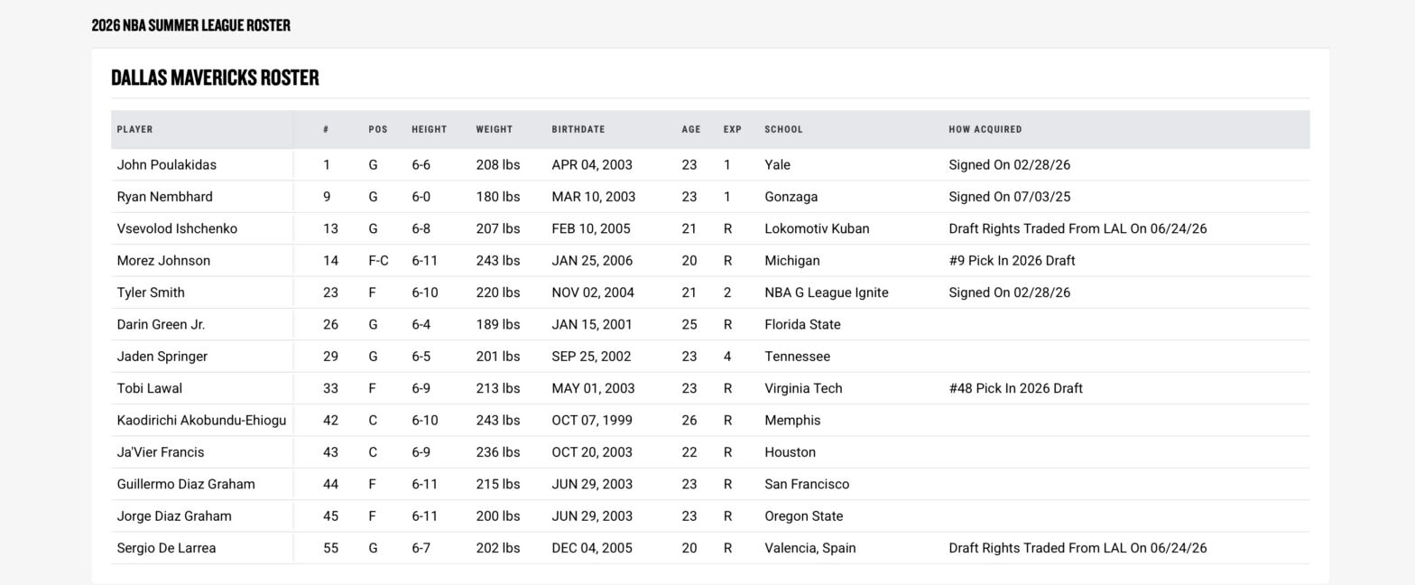The image size is (1415, 585).
Task: Click Ja'Vier Francis name
Action: tap(161, 452)
